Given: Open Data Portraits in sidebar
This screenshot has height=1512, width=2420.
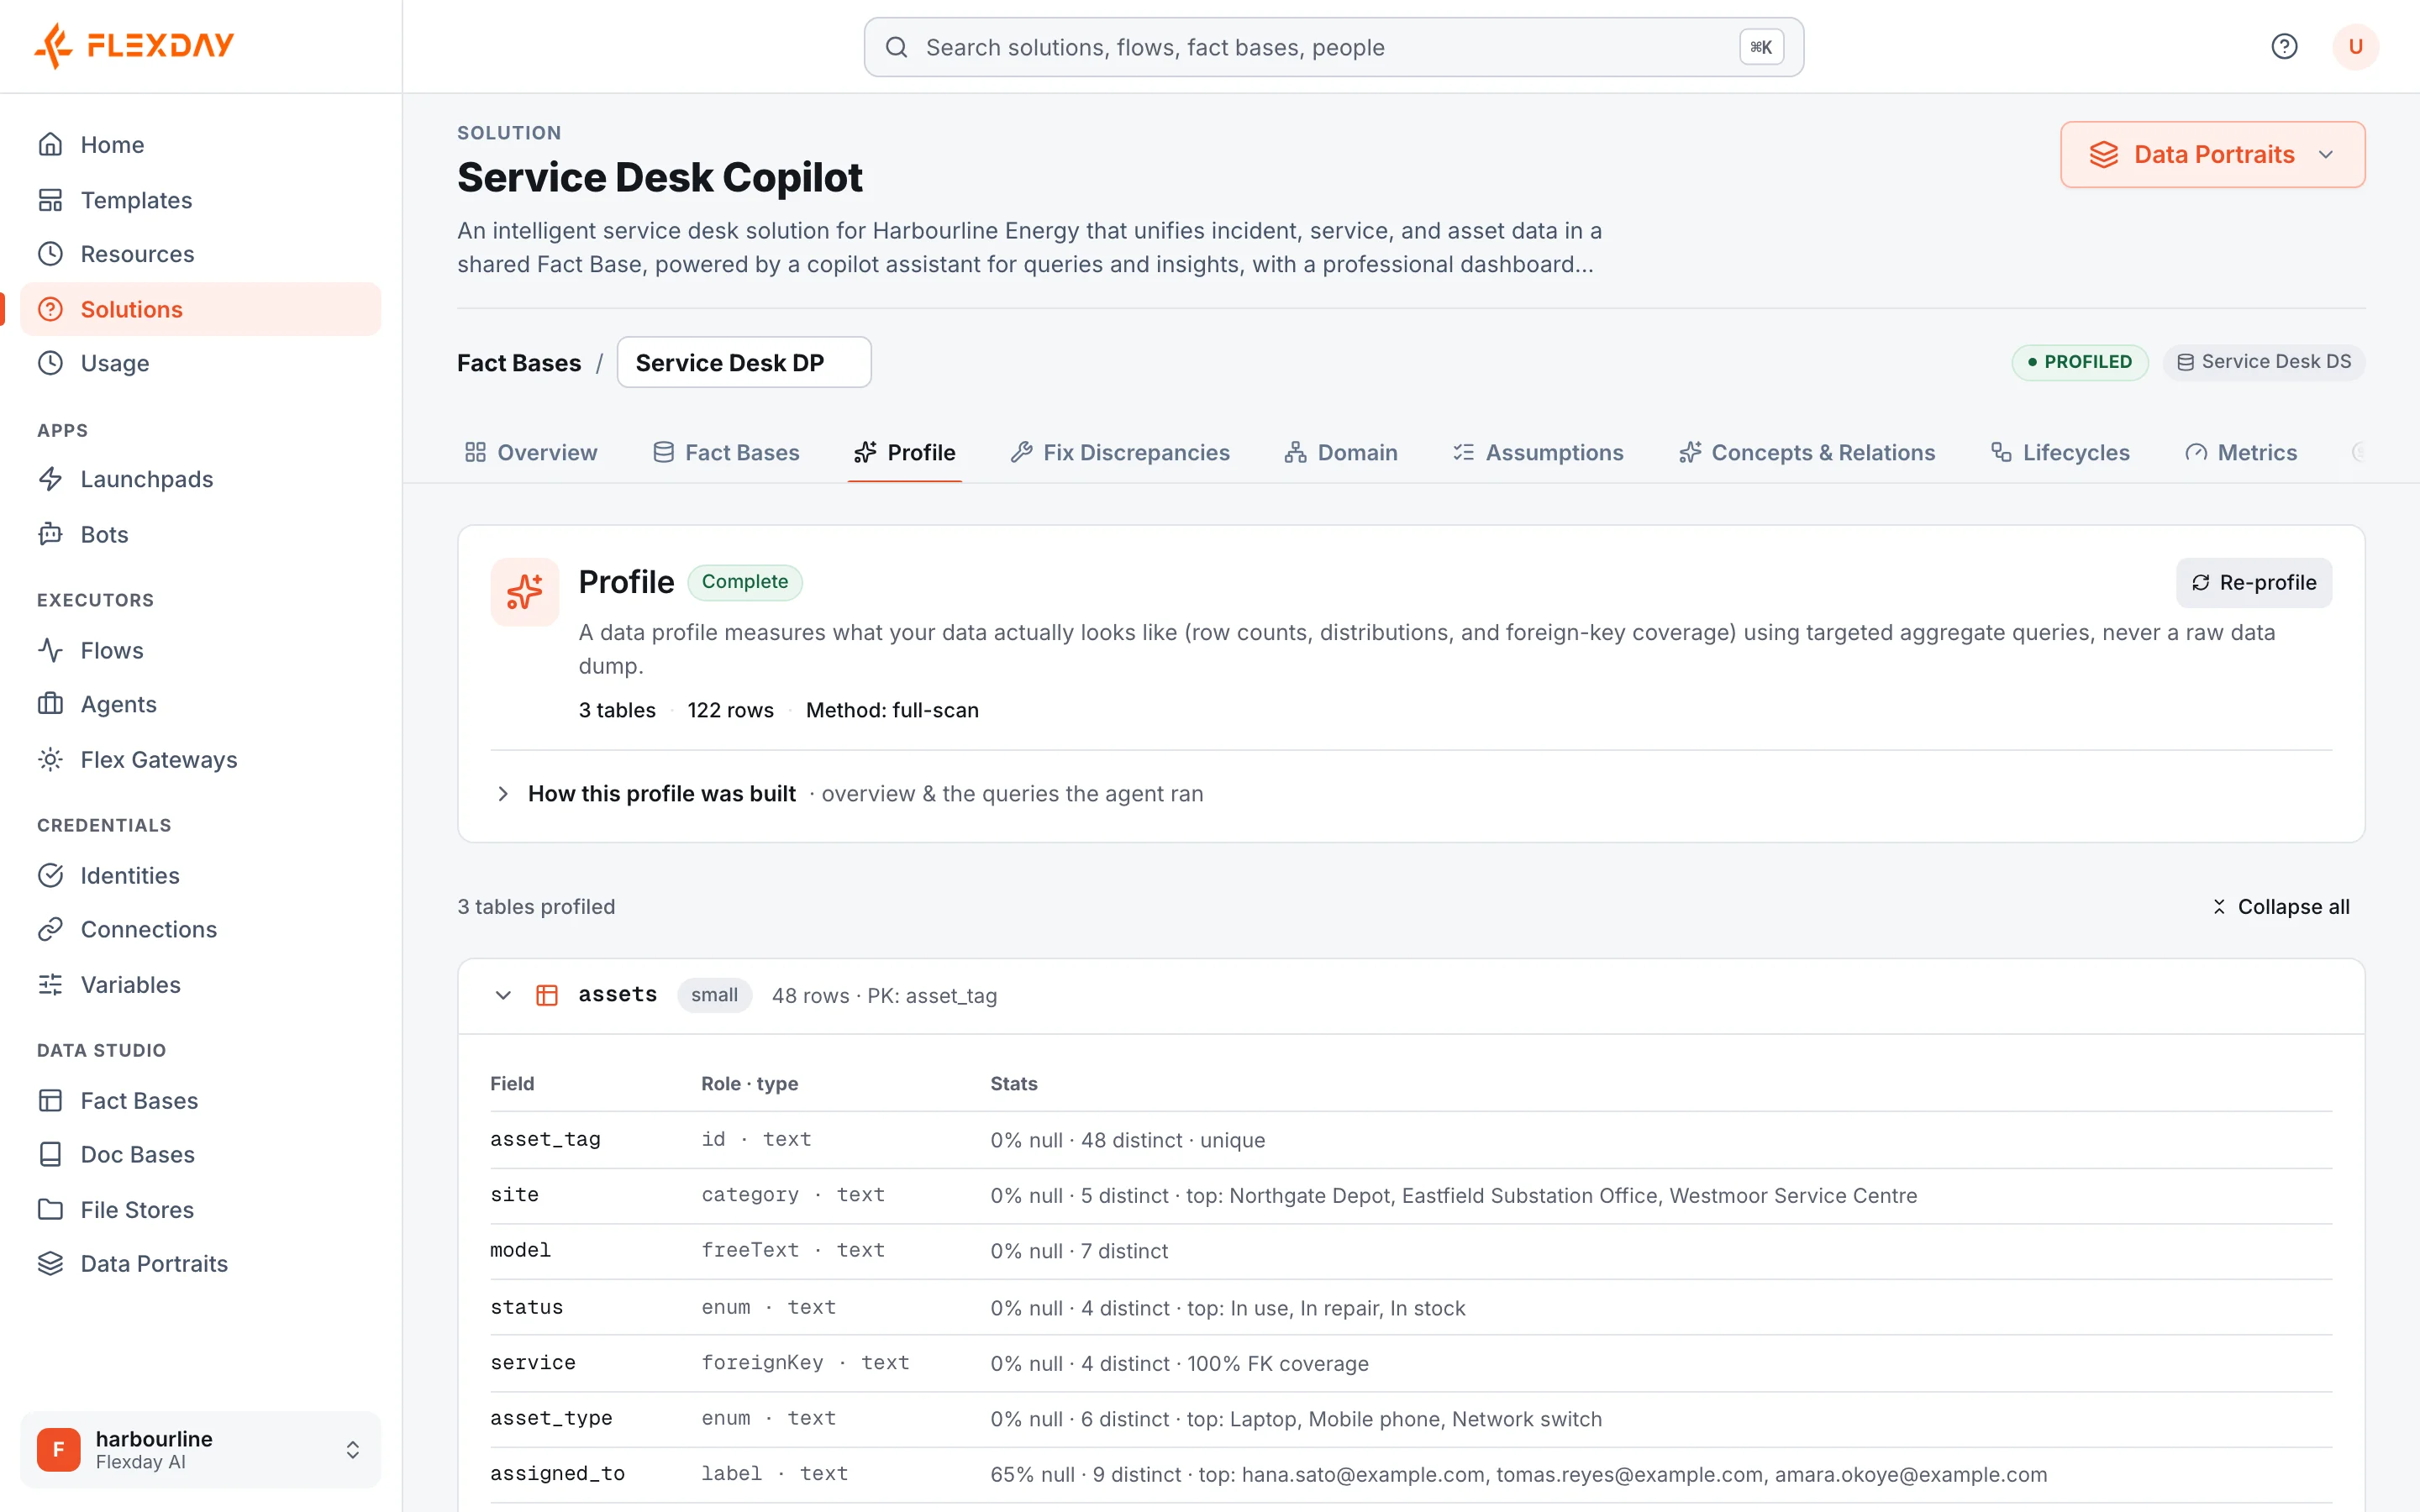Looking at the screenshot, I should point(200,1263).
